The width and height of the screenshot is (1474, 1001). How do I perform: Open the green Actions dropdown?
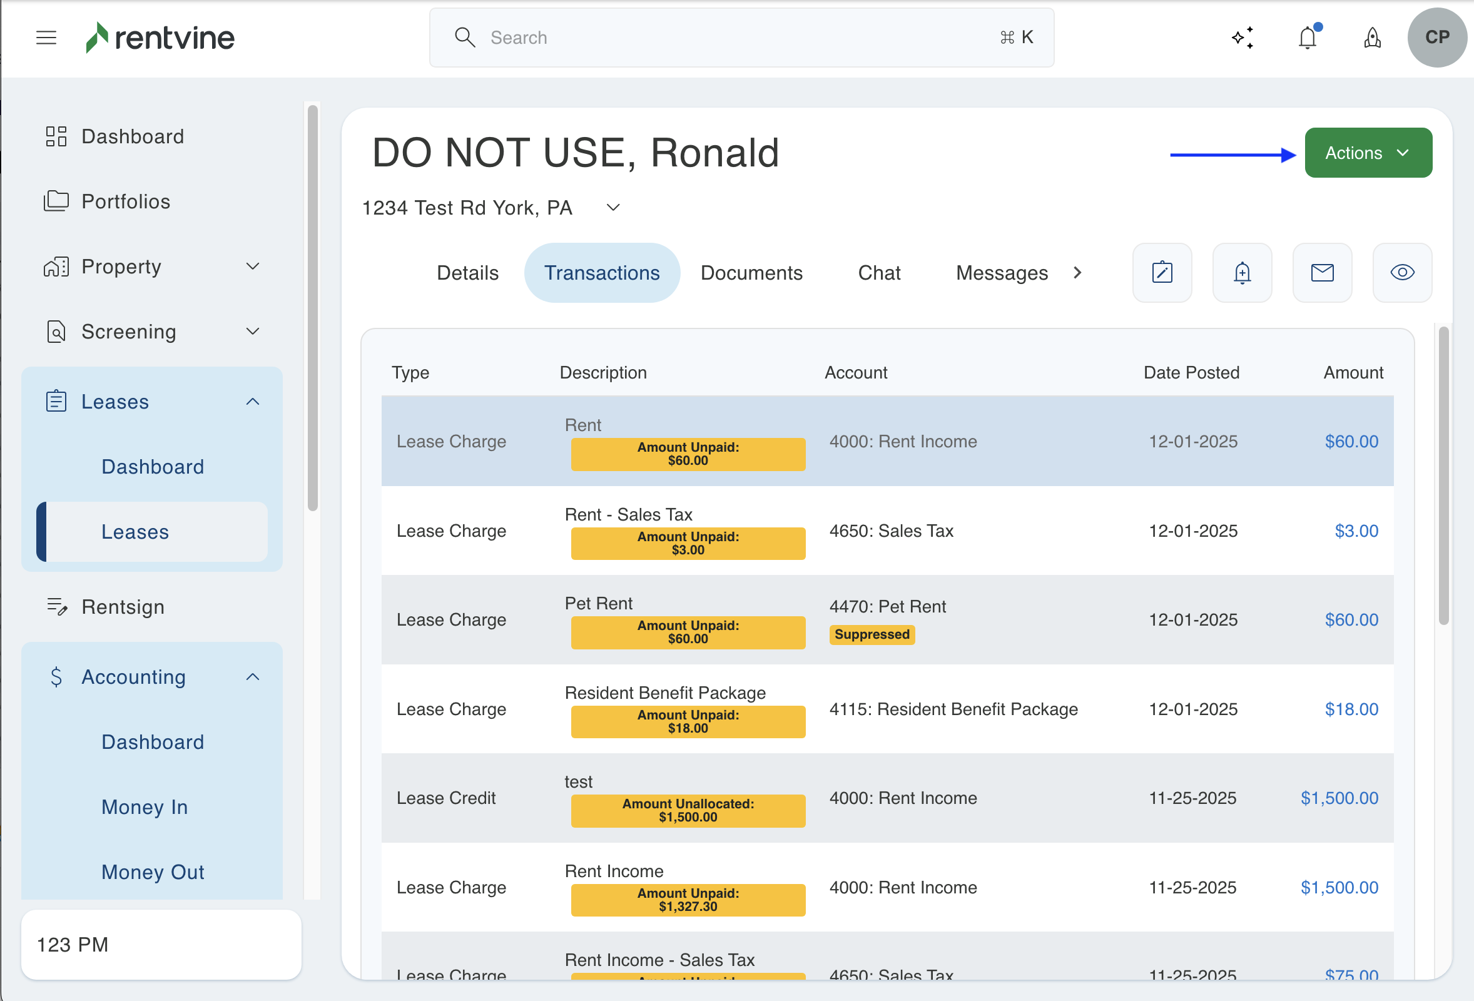click(1368, 153)
